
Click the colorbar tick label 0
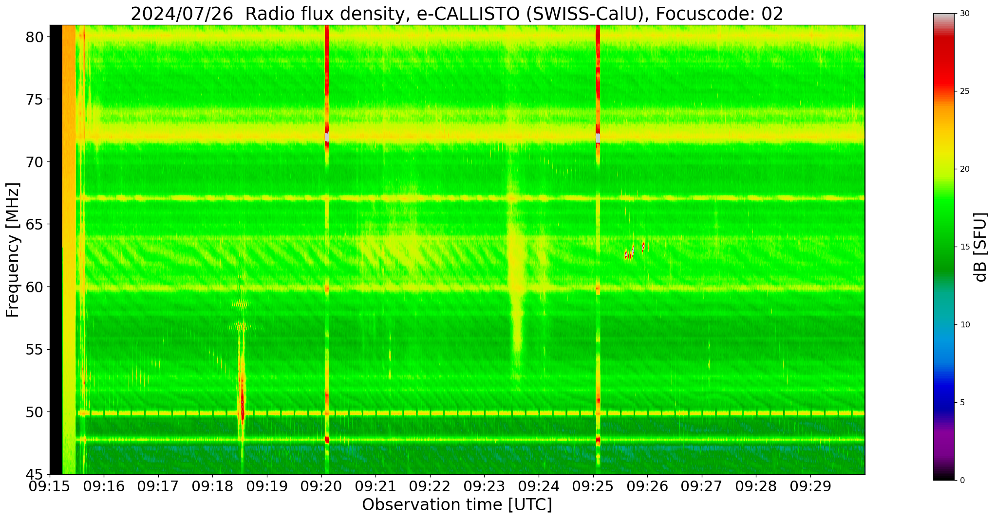click(x=962, y=480)
